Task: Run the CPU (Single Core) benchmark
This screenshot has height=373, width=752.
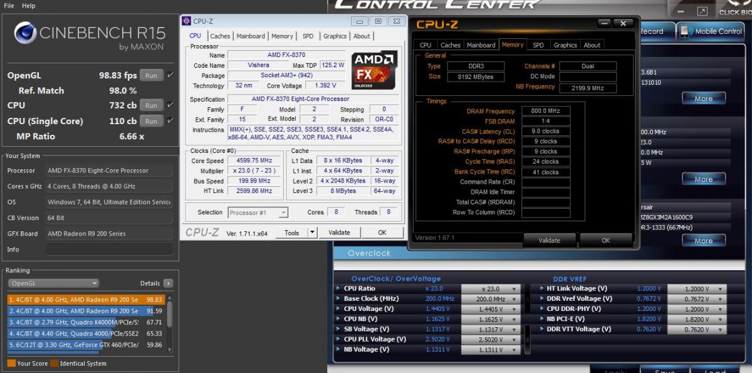Action: click(x=151, y=121)
